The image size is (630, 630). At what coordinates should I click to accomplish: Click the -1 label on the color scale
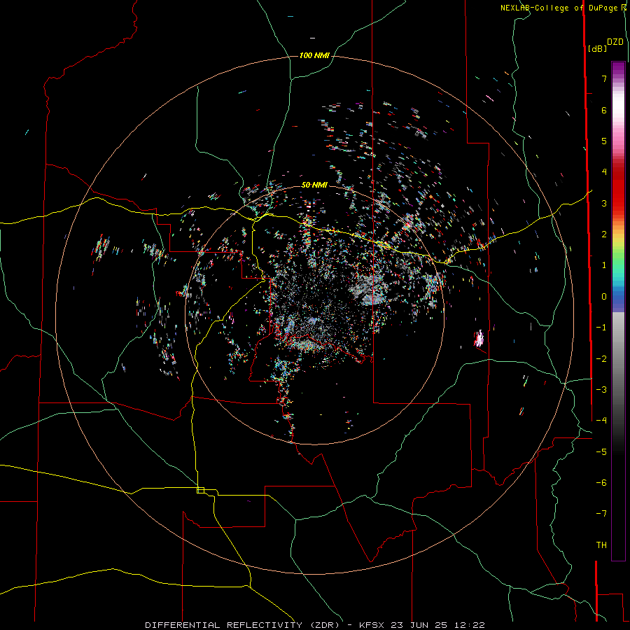[x=601, y=328]
